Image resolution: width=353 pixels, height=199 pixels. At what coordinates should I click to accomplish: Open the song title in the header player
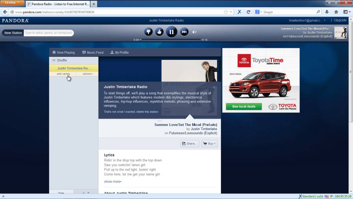306,28
